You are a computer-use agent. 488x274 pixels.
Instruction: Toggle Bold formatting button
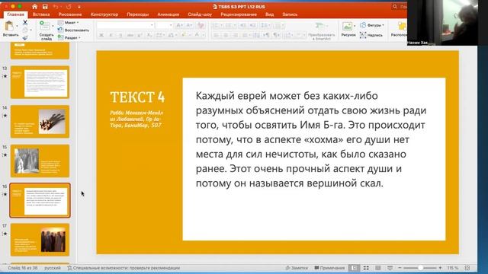coord(101,36)
